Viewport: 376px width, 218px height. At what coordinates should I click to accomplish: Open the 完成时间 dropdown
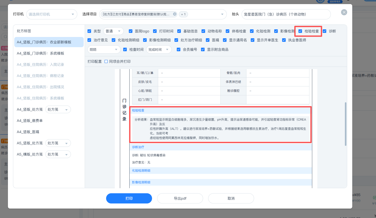(159, 49)
